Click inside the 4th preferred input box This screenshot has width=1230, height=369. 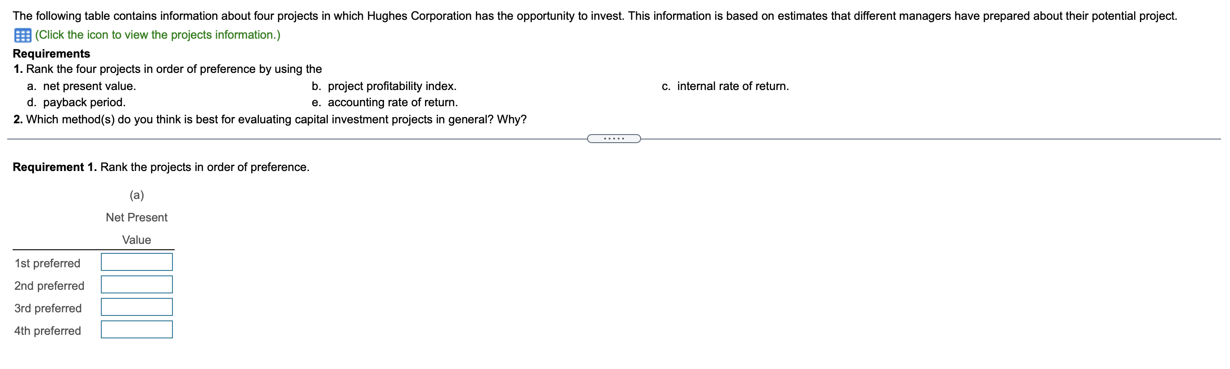136,330
